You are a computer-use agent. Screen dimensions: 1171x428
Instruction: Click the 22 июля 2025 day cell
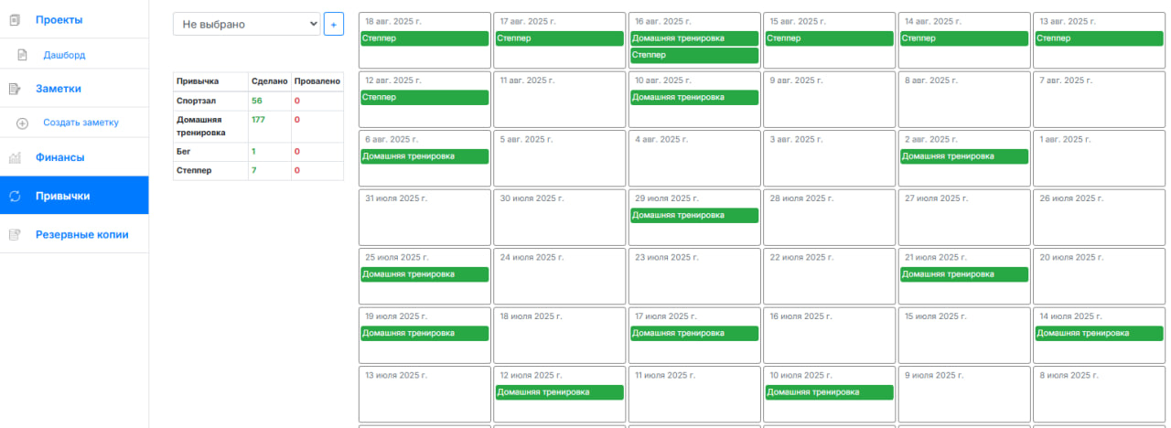point(830,276)
